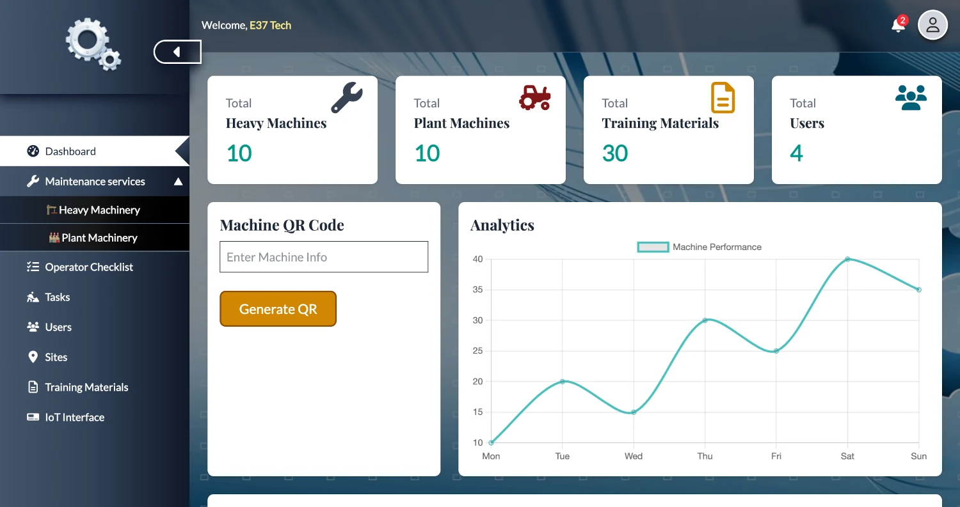Click the Heavy Machines count of 10
Viewport: 960px width, 507px height.
pos(239,153)
